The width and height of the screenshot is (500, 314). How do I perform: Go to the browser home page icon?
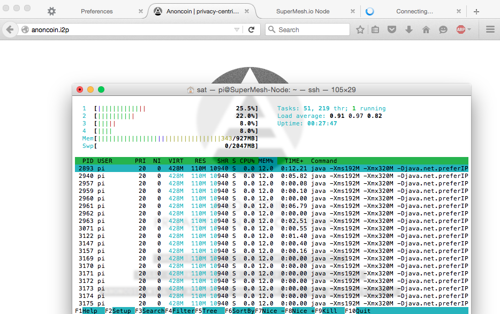[x=426, y=29]
